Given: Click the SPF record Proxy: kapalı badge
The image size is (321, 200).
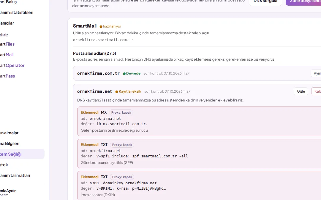Looking at the screenshot, I should (122, 145).
